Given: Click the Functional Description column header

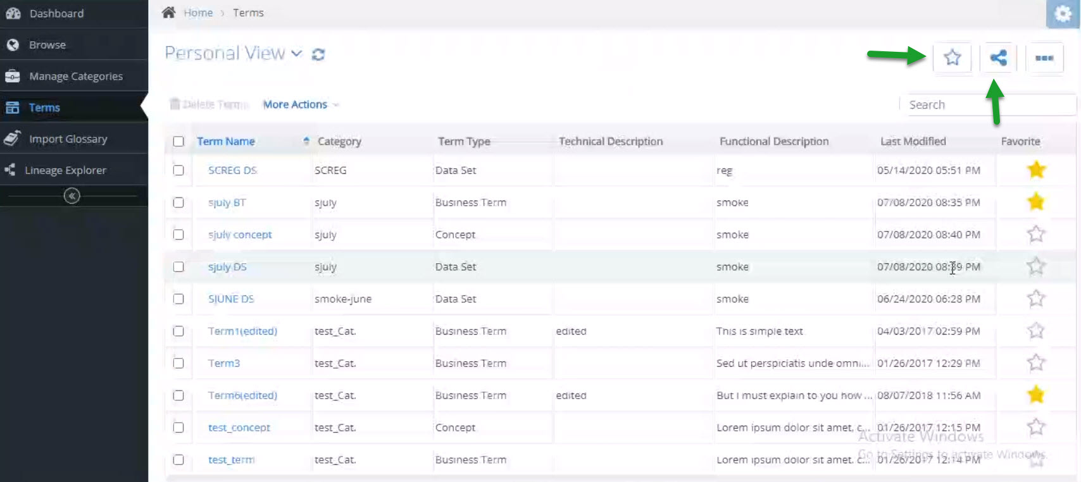Looking at the screenshot, I should tap(773, 142).
